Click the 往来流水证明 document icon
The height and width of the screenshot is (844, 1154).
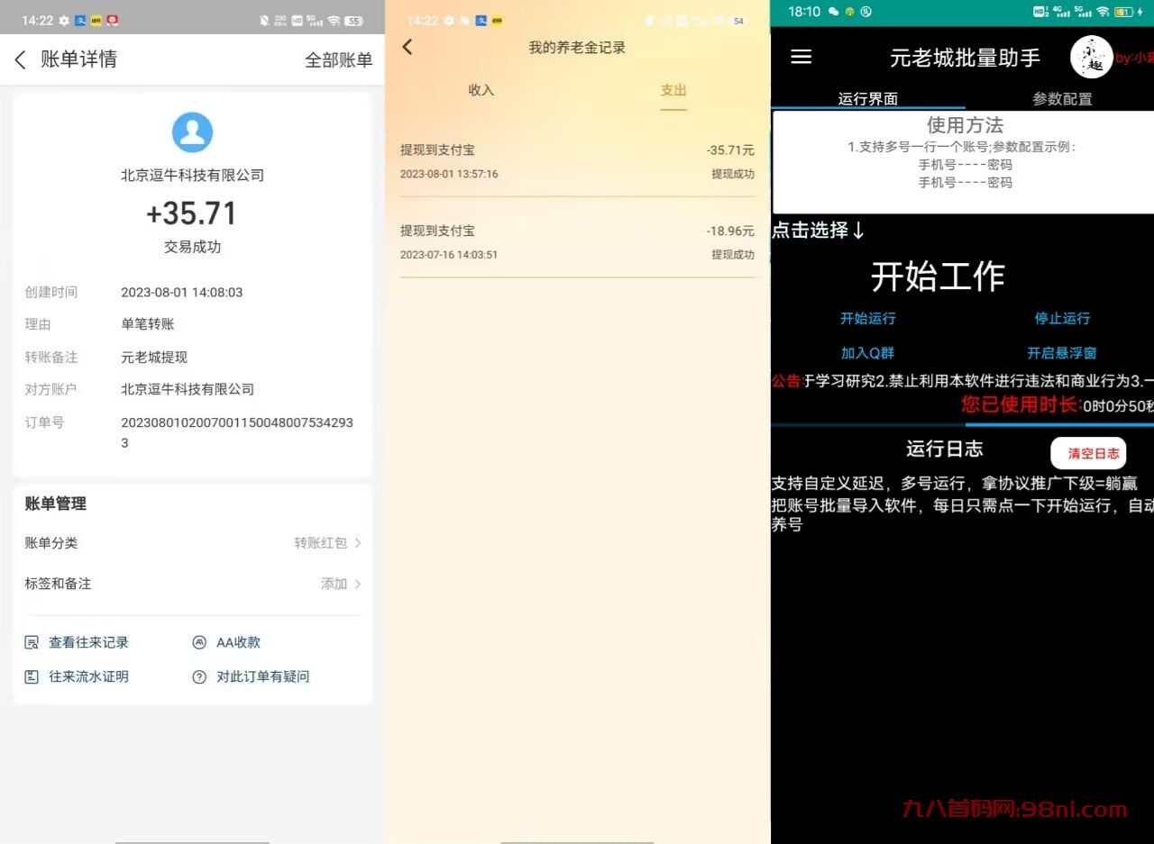[x=30, y=676]
